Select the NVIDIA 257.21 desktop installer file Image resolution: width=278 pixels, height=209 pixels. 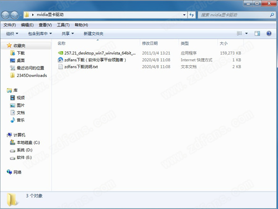click(x=97, y=53)
